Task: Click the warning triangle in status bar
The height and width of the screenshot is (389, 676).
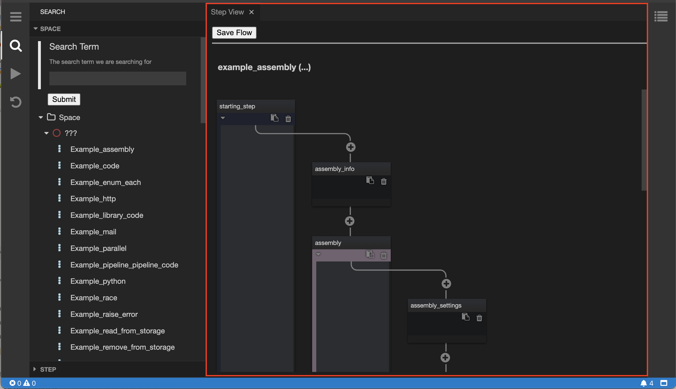Action: point(26,383)
